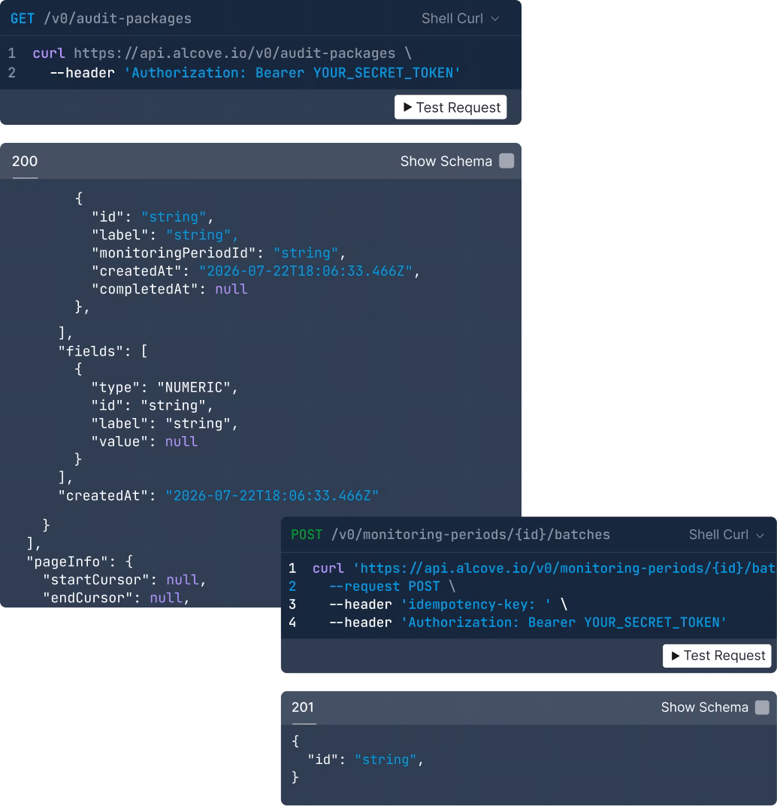Click Test Request for GET audit-packages
The height and width of the screenshot is (806, 777).
click(x=450, y=107)
